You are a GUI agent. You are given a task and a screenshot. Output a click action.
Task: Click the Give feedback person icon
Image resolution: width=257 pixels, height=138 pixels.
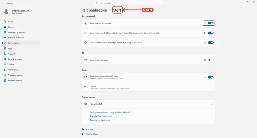point(83,134)
